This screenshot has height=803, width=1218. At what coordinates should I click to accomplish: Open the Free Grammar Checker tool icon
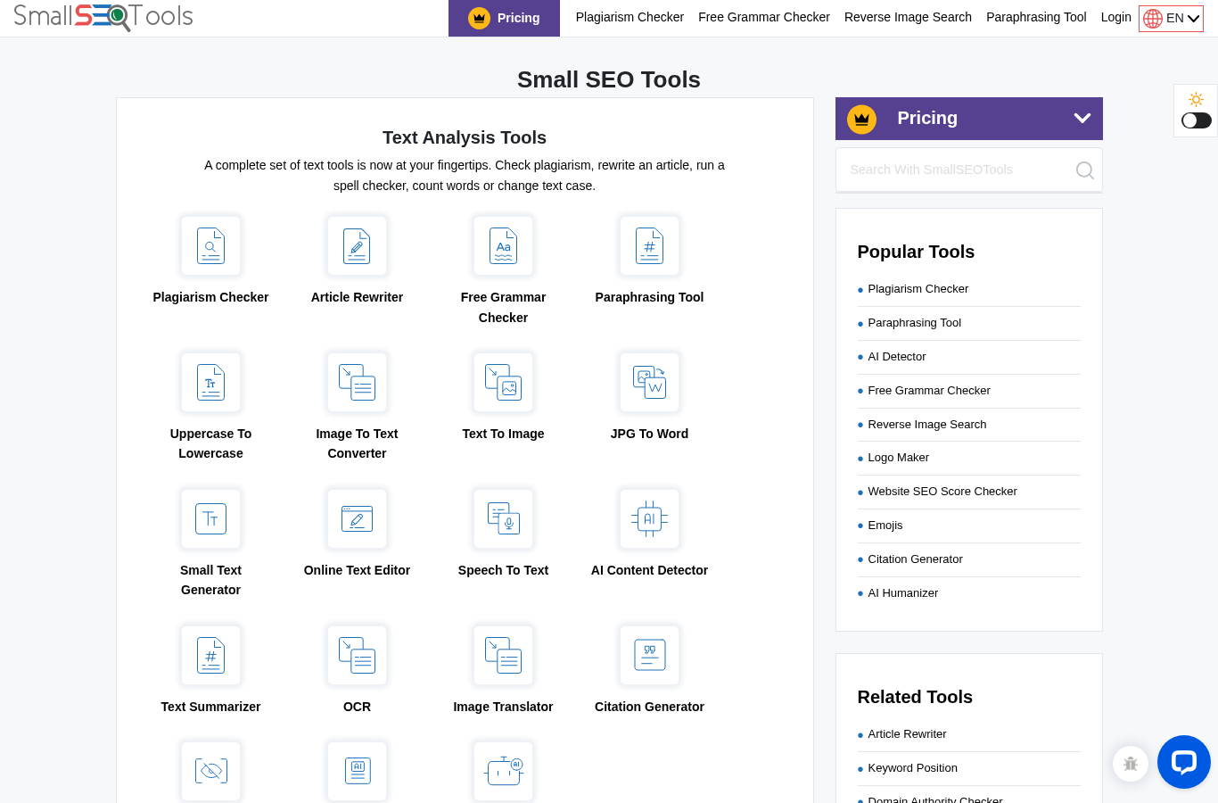(x=503, y=246)
